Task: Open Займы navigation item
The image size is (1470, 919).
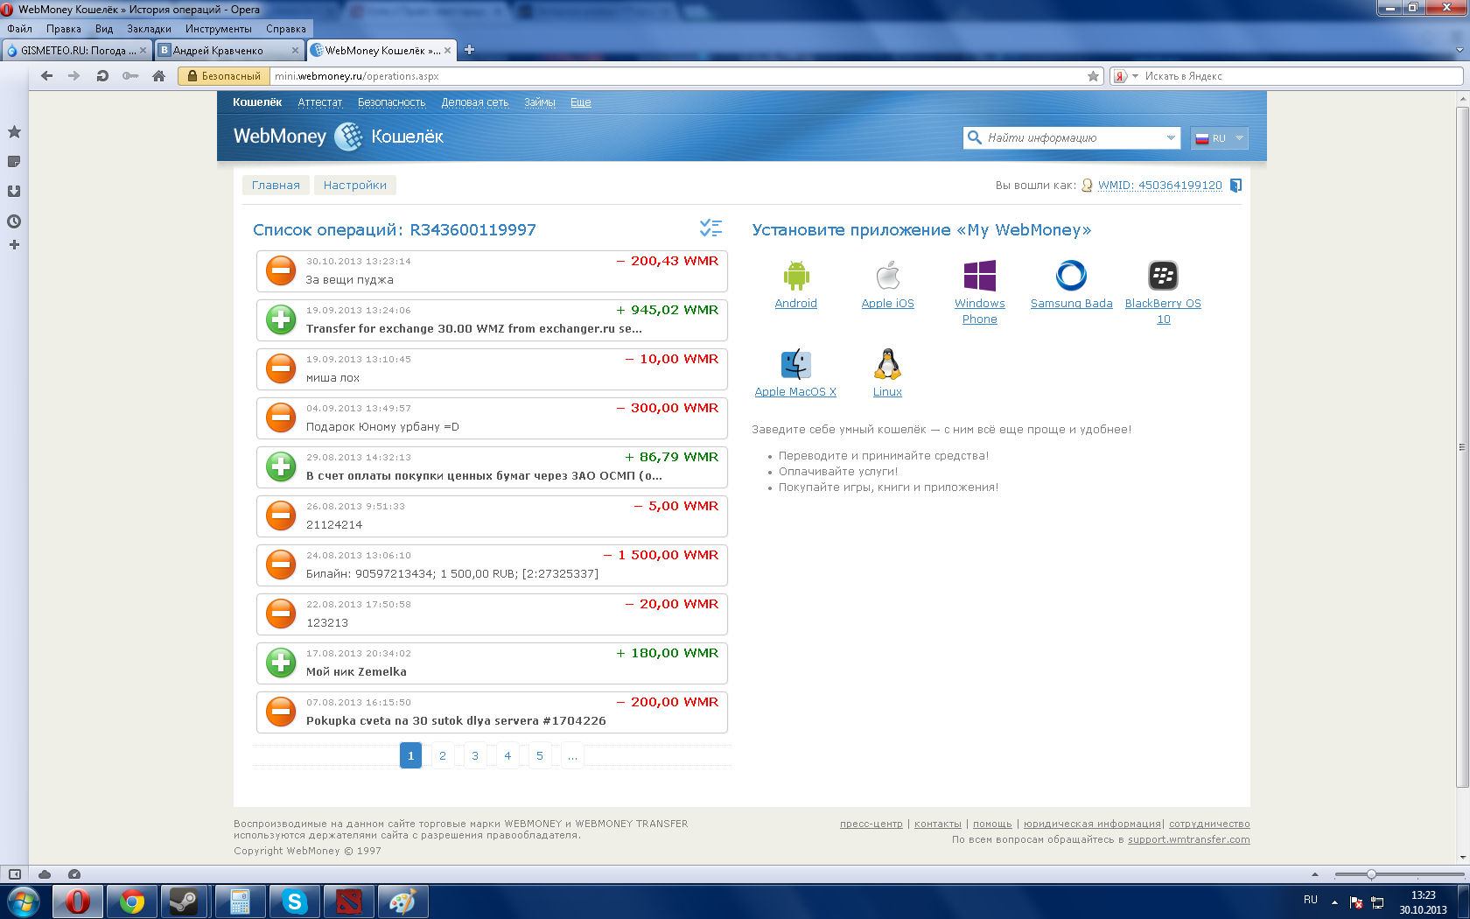Action: (x=540, y=102)
